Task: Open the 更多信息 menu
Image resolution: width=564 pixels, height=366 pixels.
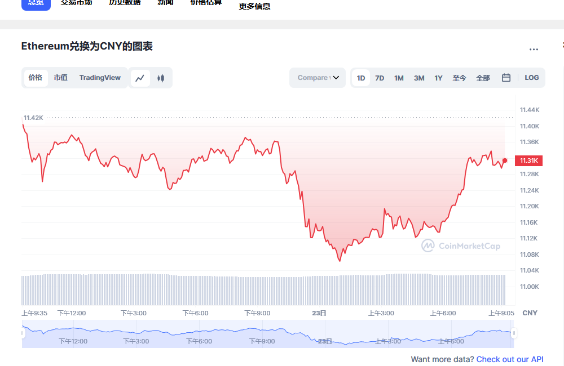Action: 254,7
